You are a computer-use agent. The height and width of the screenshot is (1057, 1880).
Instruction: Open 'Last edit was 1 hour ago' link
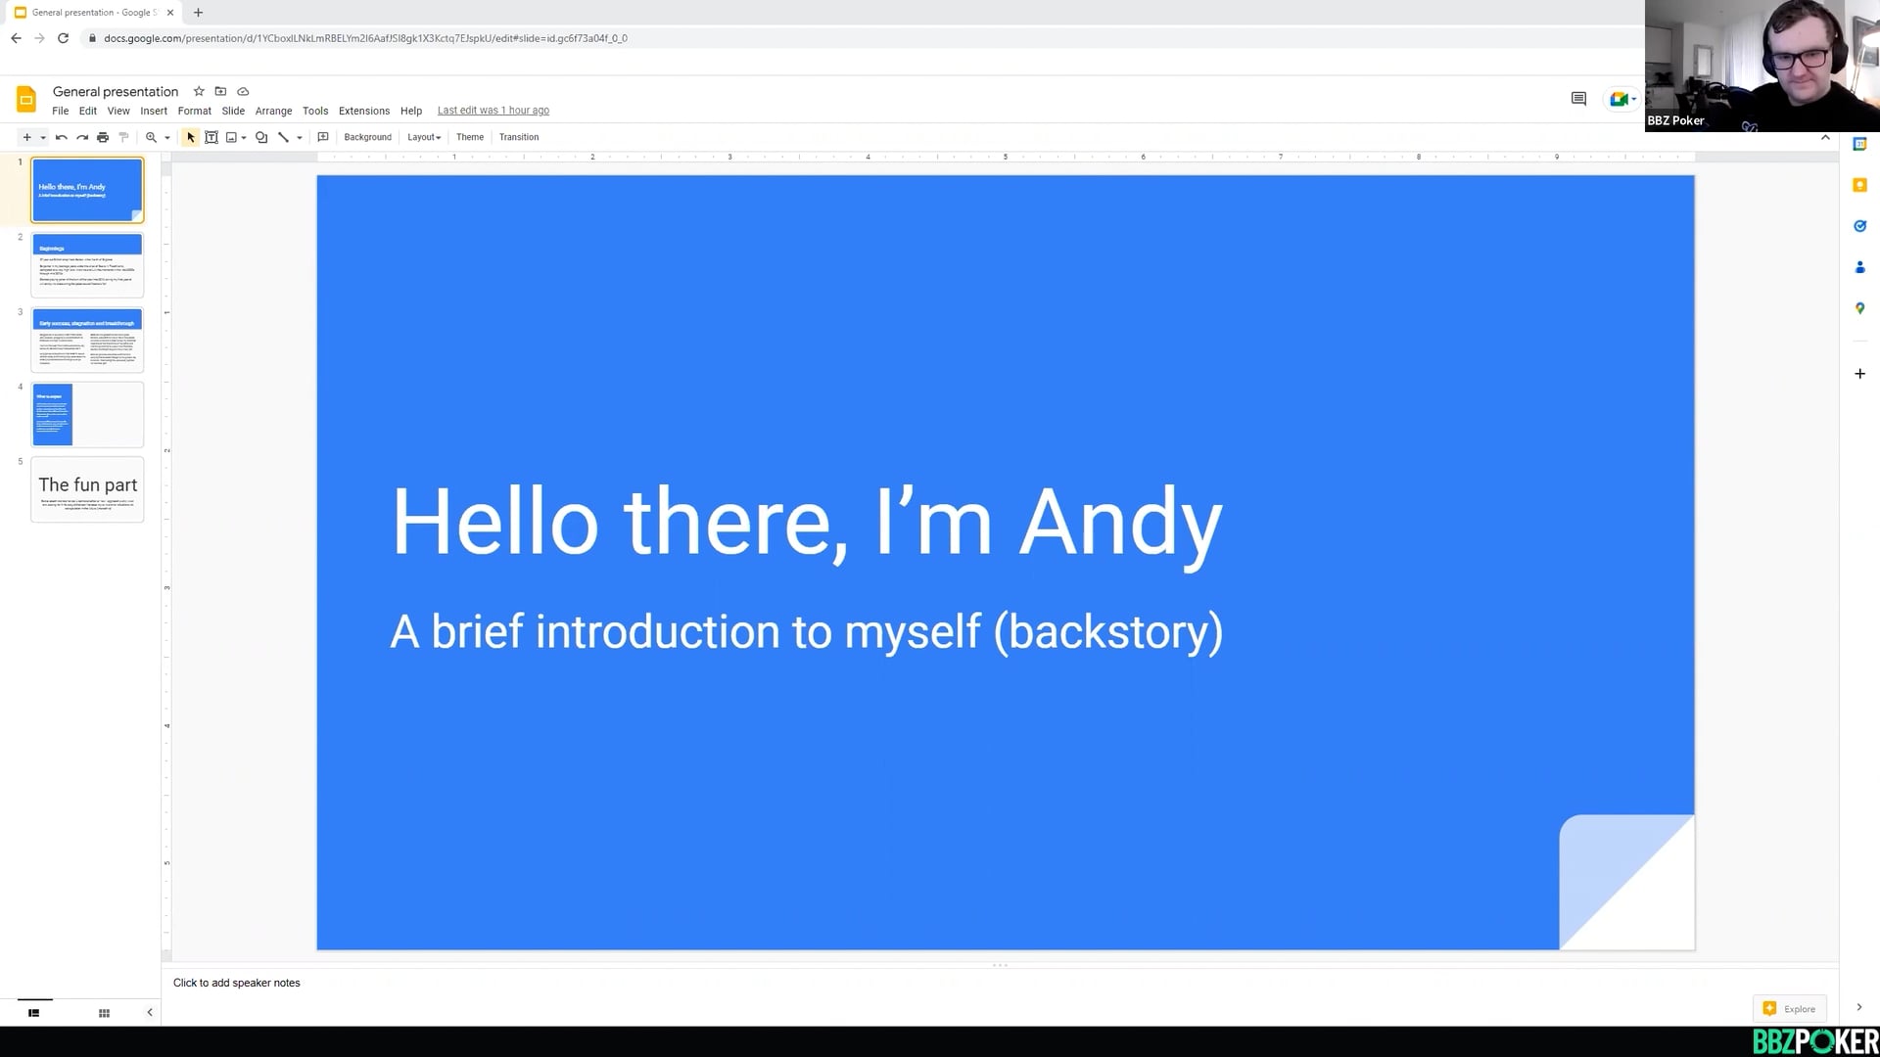click(493, 111)
